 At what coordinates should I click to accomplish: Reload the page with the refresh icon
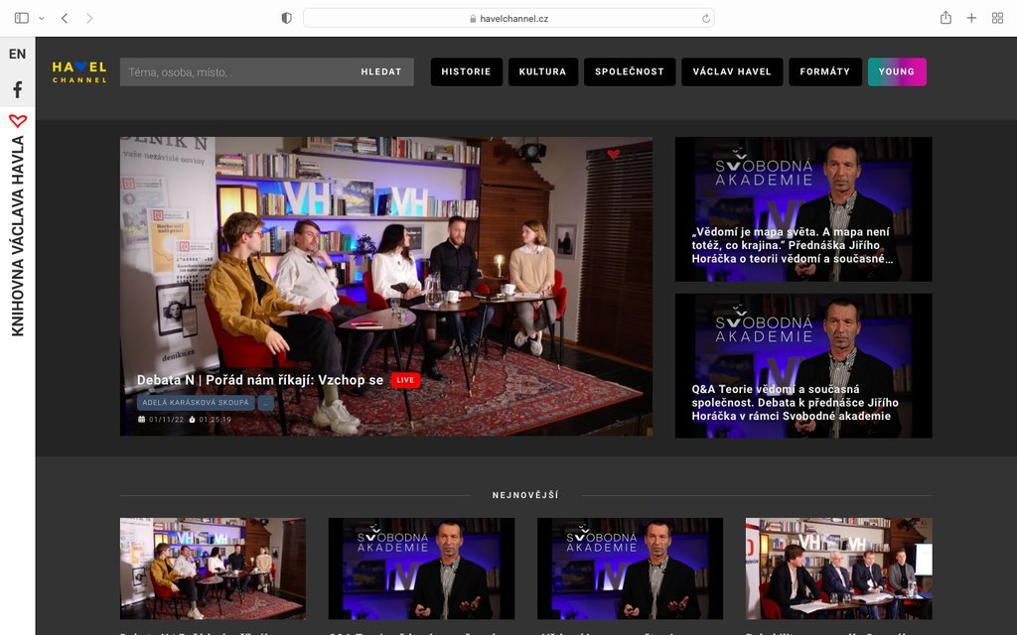pyautogui.click(x=706, y=19)
